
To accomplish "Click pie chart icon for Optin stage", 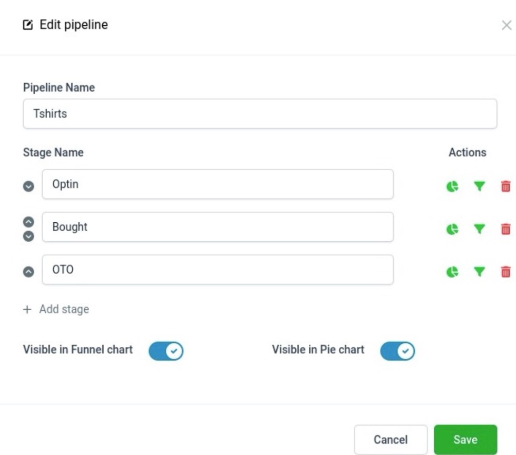I will [452, 187].
